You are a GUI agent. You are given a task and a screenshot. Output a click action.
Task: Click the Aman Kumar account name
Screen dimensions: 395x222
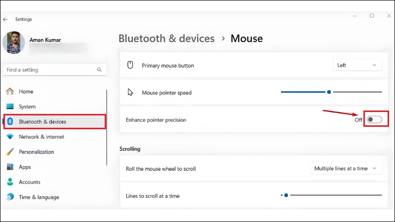[x=45, y=40]
